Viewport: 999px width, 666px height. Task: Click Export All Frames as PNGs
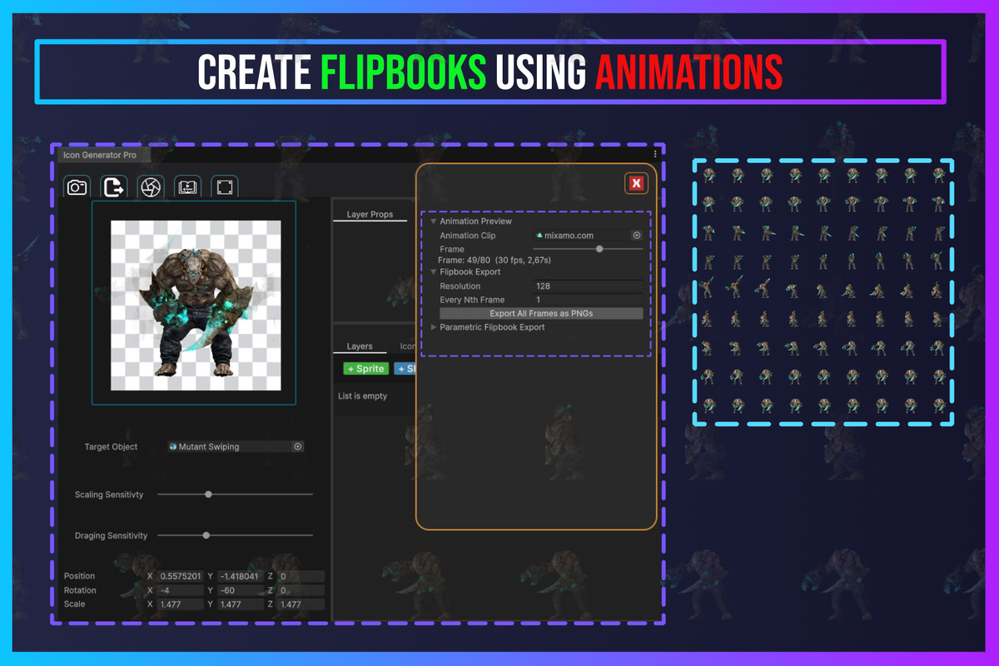tap(541, 314)
